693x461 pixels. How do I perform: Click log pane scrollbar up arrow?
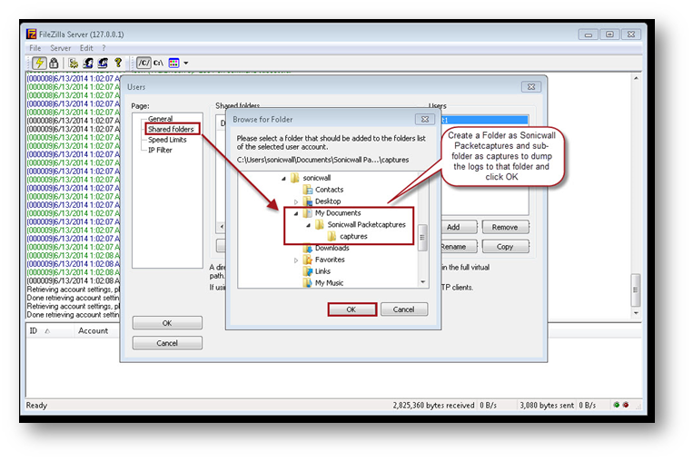(x=636, y=78)
